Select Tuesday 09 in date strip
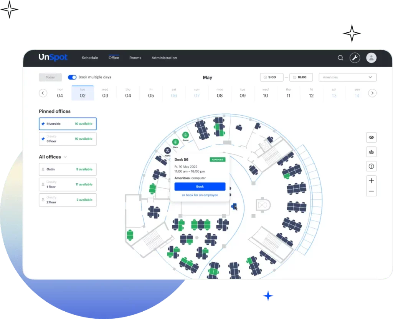Screen dimensions: 393x319 point(243,93)
